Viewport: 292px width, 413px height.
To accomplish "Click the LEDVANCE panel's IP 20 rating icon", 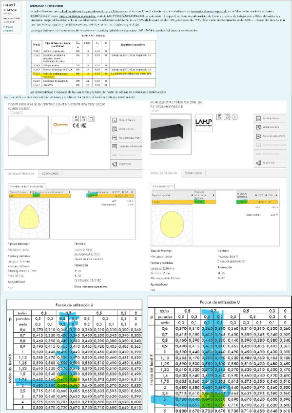I will 76,118.
